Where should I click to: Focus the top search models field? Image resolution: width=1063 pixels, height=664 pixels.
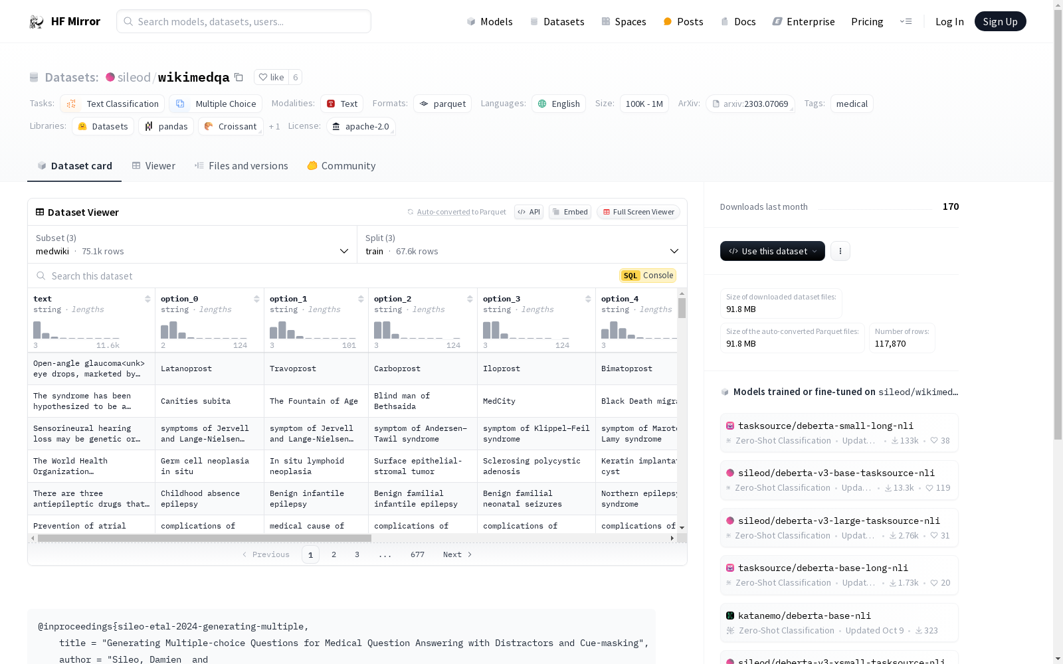[x=244, y=21]
